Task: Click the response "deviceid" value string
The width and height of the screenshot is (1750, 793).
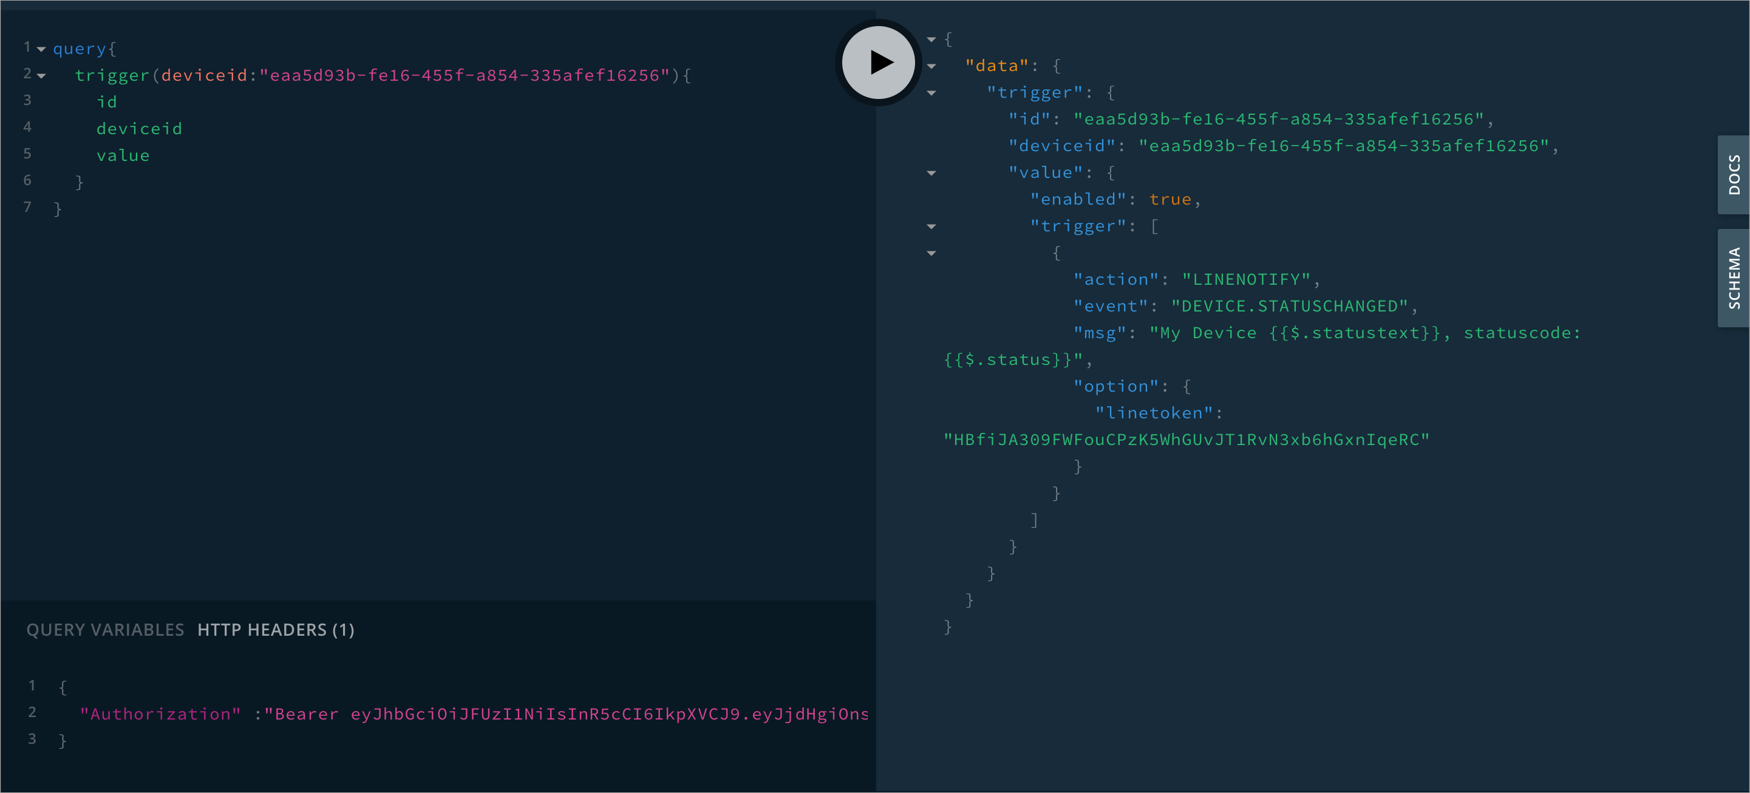Action: [1344, 146]
